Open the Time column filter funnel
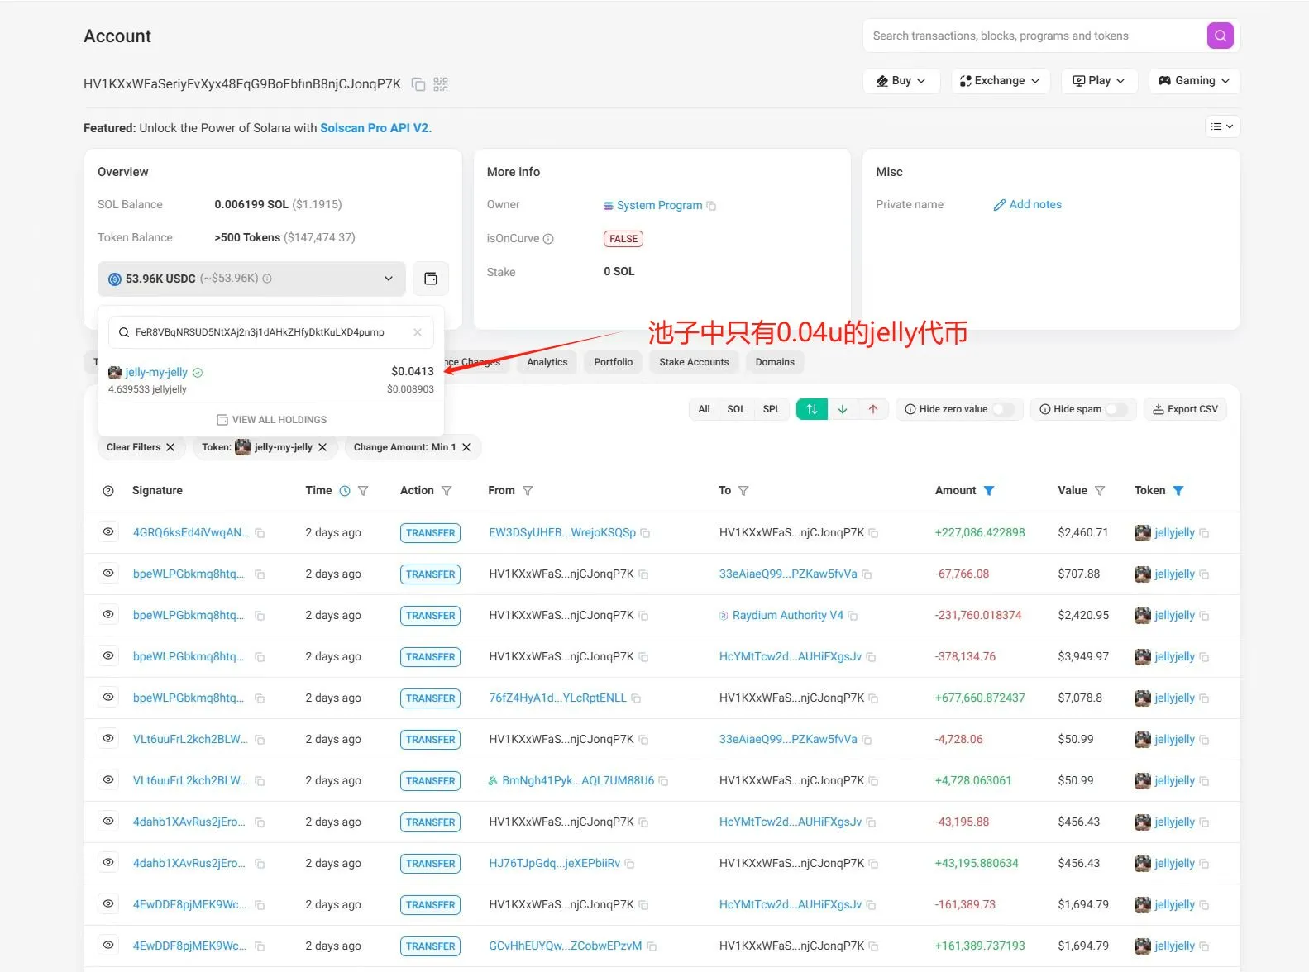Image resolution: width=1309 pixels, height=972 pixels. pos(363,491)
